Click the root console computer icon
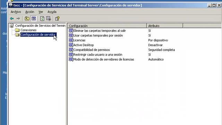Viewport: 222px width, 125px height. (x=11, y=25)
